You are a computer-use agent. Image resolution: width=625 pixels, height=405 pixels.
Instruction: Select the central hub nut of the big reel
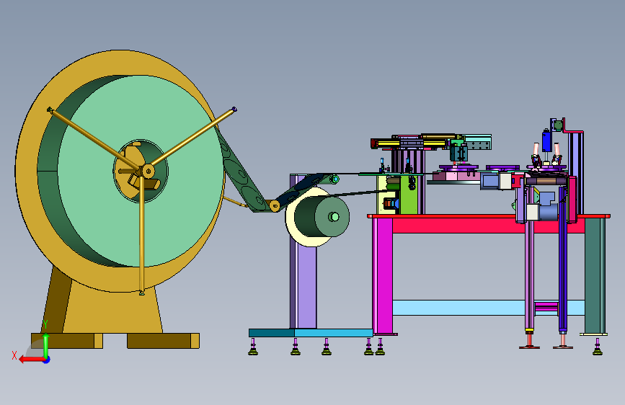[148, 172]
